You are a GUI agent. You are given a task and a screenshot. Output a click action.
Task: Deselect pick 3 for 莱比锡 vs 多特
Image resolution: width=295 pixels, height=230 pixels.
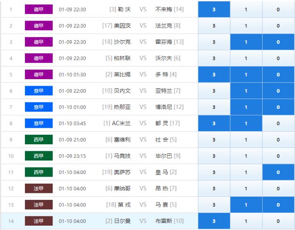(214, 74)
